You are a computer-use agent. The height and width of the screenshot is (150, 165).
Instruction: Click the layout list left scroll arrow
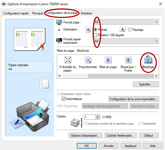click(60, 76)
